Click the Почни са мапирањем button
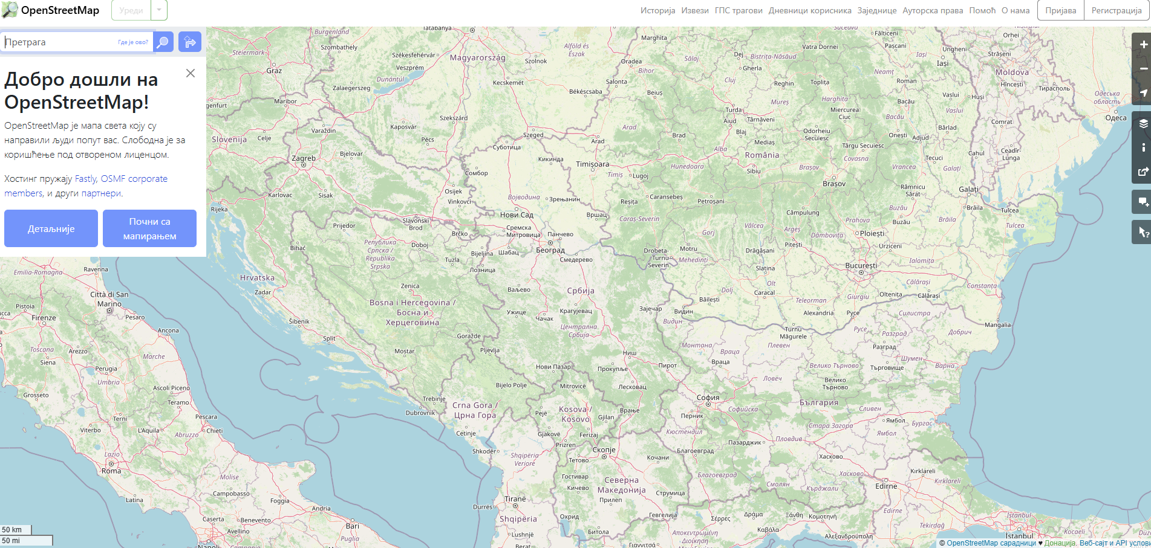The image size is (1151, 548). [149, 228]
